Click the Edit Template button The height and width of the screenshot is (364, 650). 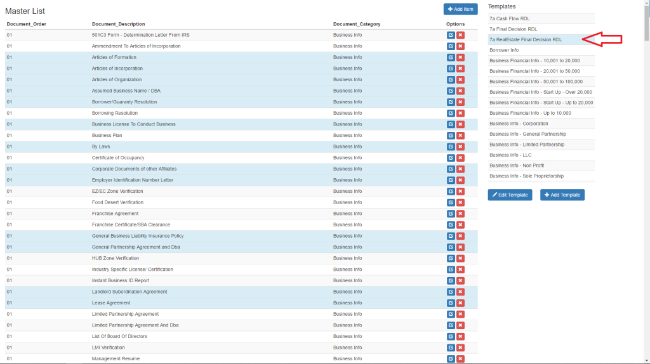tap(510, 195)
